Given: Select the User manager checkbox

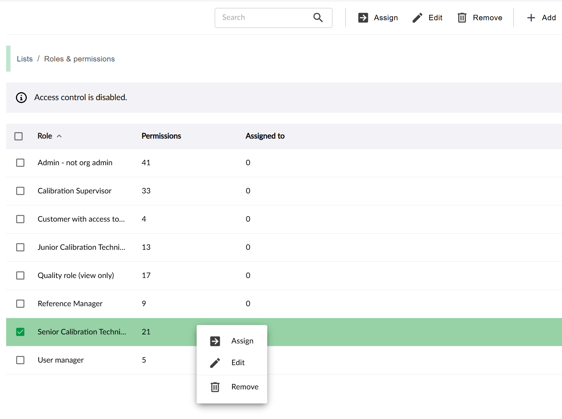Looking at the screenshot, I should pos(20,360).
